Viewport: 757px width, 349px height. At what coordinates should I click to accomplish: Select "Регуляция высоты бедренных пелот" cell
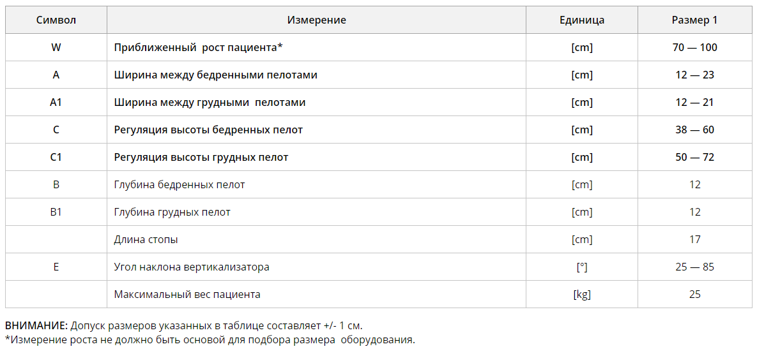[x=208, y=130]
